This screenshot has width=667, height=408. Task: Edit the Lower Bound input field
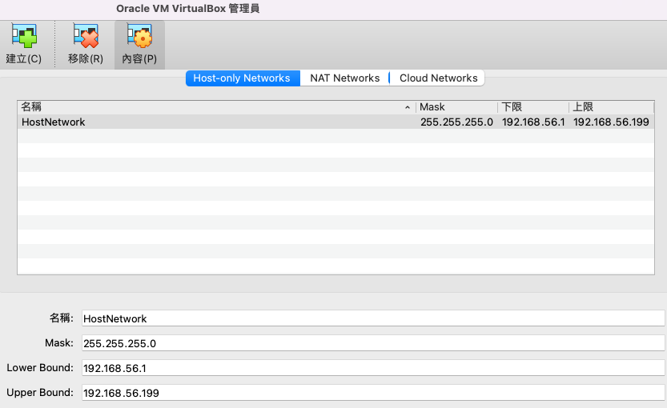[372, 368]
